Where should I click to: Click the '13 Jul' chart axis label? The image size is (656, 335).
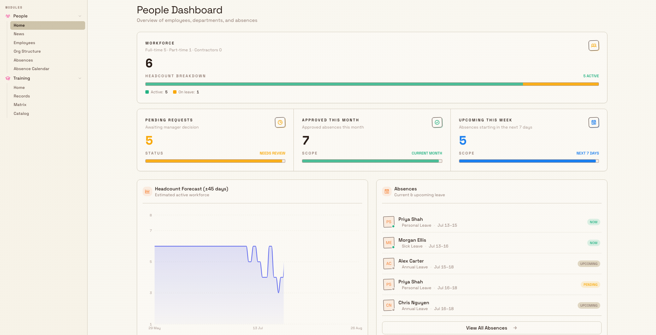pos(258,328)
